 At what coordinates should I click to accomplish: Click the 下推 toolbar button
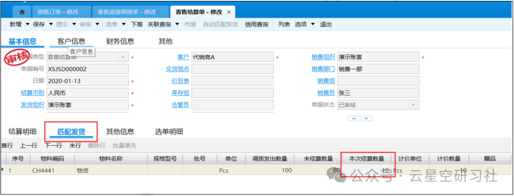(x=137, y=24)
